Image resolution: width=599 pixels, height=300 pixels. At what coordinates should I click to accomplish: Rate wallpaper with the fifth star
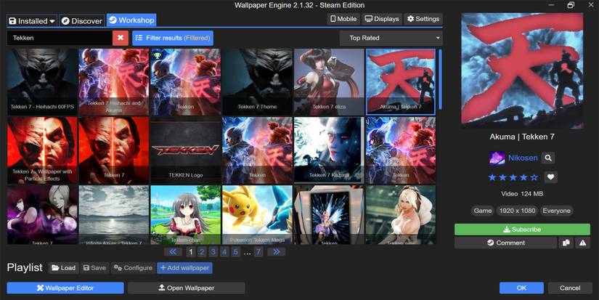point(535,177)
